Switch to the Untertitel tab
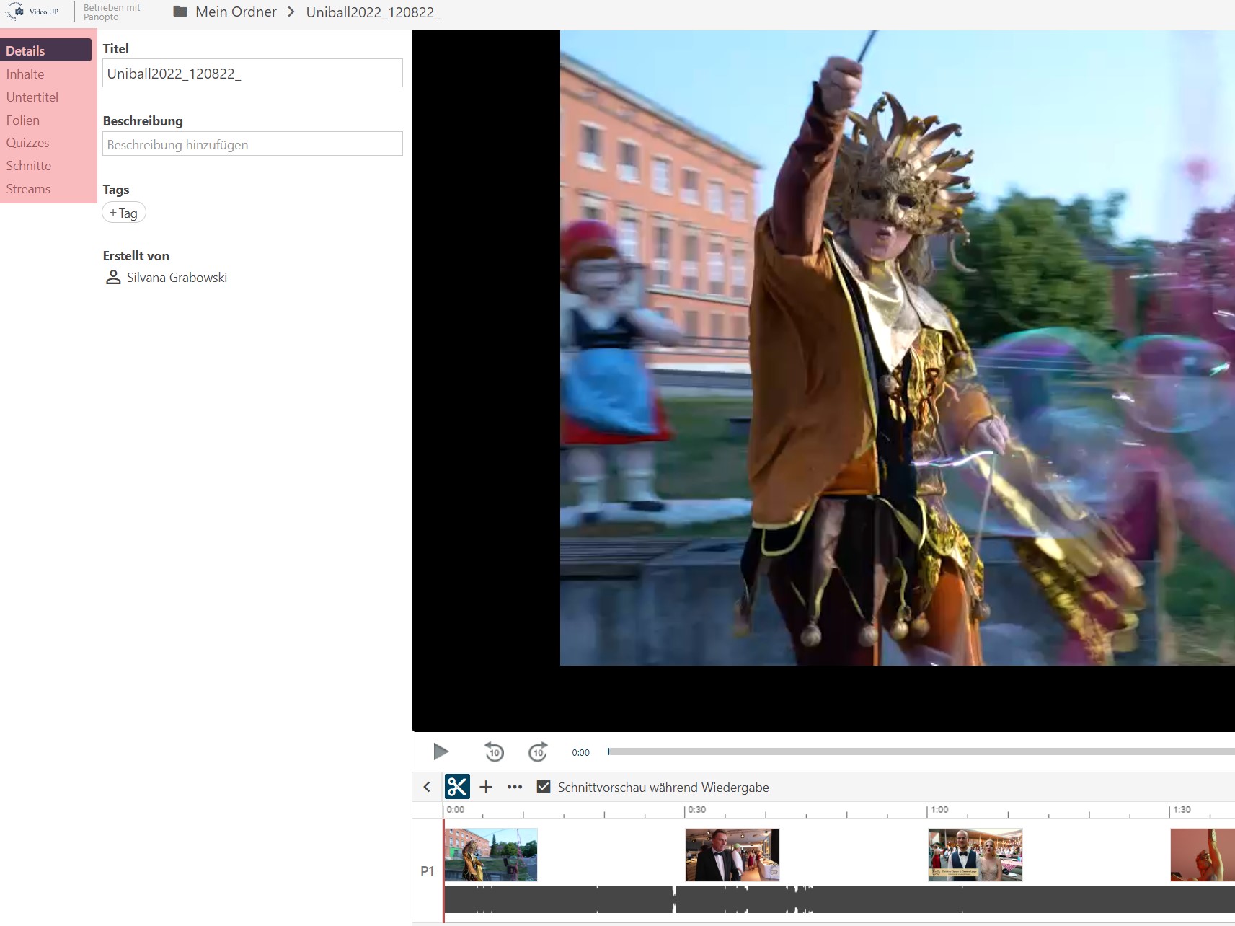The image size is (1235, 926). [32, 97]
